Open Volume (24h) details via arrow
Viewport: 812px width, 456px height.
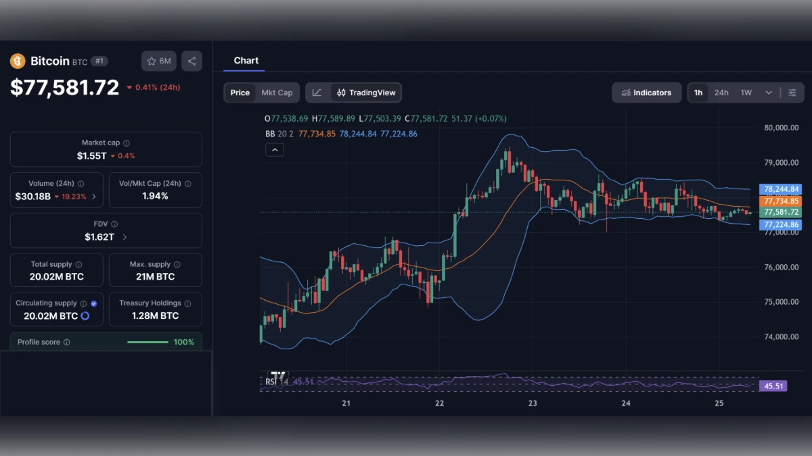[x=94, y=197]
